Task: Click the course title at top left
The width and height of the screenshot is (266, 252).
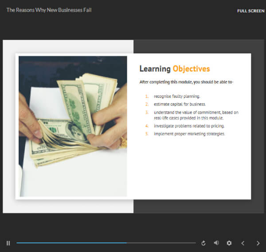Action: click(49, 10)
